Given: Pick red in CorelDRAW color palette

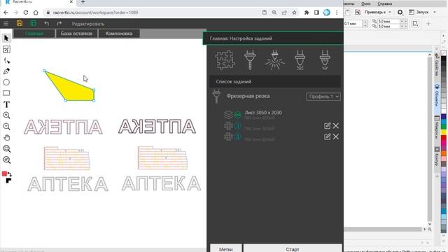Looking at the screenshot, I should click(x=443, y=139).
